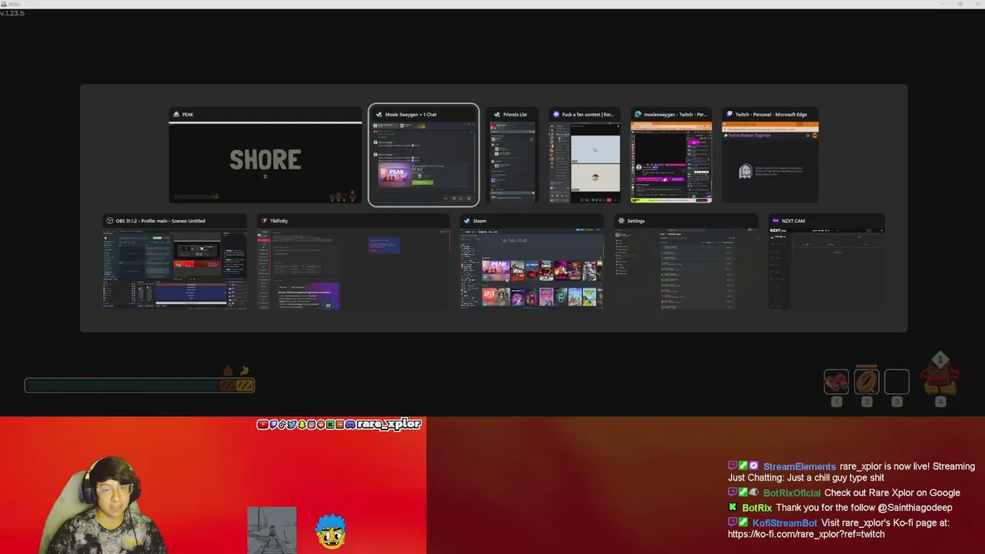
Task: Click the Edge icon beside moxieswaygan - Twitch title
Action: (637, 115)
